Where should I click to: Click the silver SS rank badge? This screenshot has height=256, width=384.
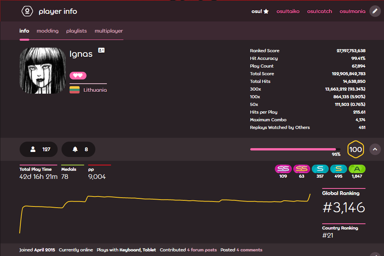[283, 169]
